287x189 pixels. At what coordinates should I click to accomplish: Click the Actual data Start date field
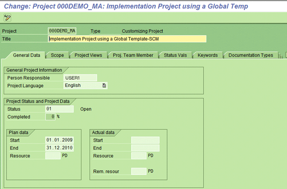[x=145, y=140]
